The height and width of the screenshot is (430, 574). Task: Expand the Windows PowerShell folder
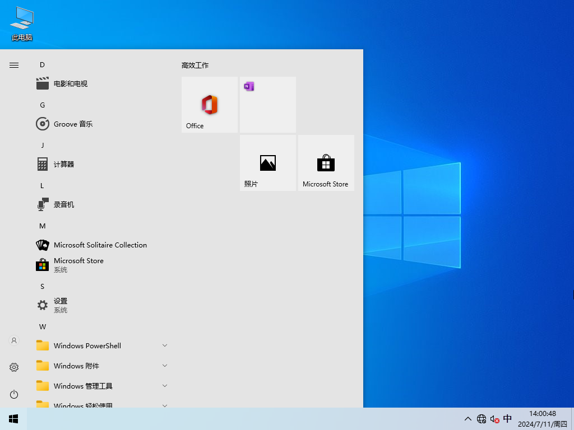(164, 345)
